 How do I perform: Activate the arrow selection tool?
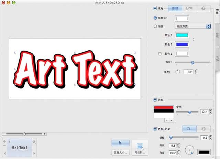click(x=120, y=143)
